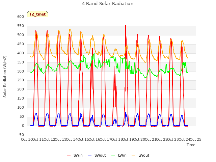
Task: Click the red SWin legend color marker
Action: coord(69,156)
